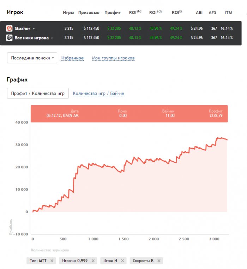This screenshot has height=269, width=247.
Task: Remove the Игра: H filter
Action: (x=122, y=261)
